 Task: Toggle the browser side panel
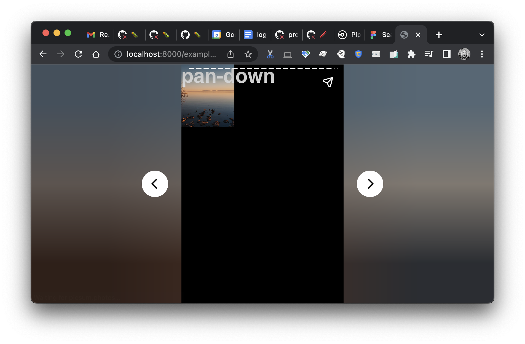click(447, 54)
